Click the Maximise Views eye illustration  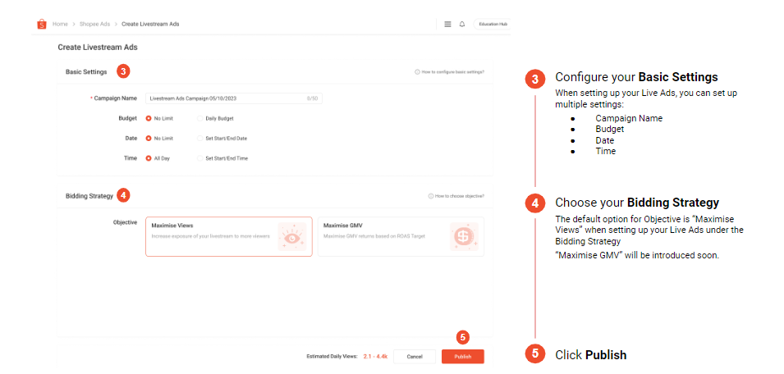pyautogui.click(x=291, y=237)
